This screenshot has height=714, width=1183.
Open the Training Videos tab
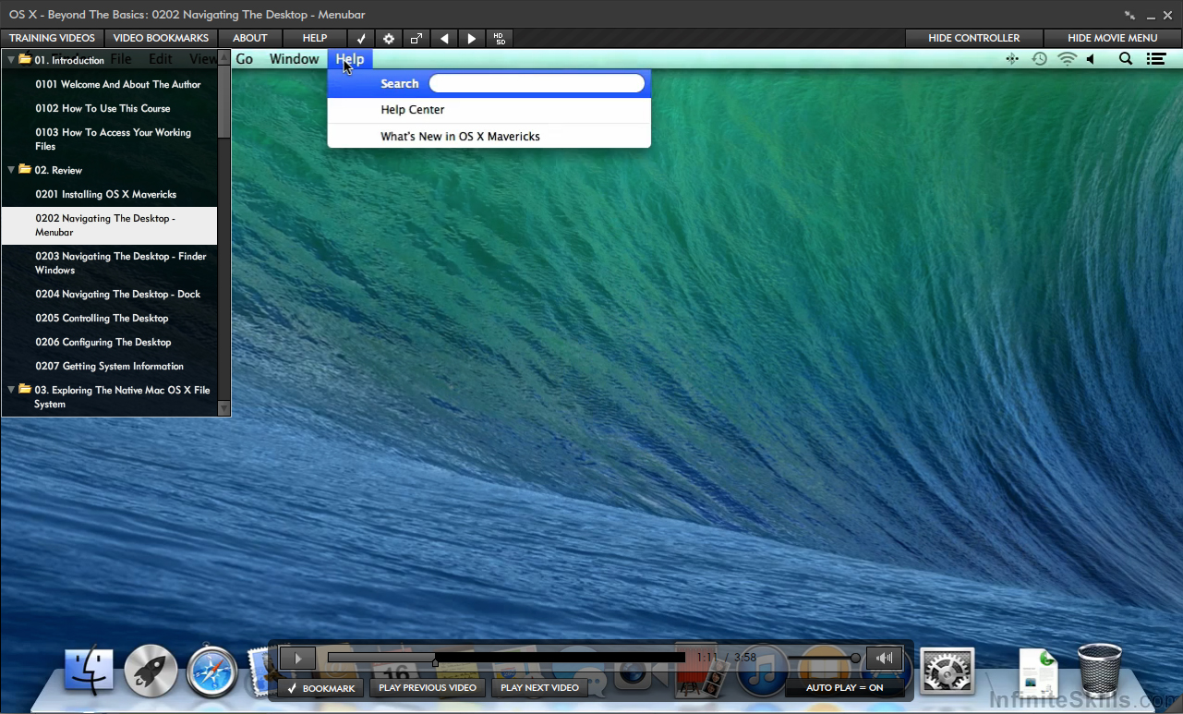coord(52,38)
